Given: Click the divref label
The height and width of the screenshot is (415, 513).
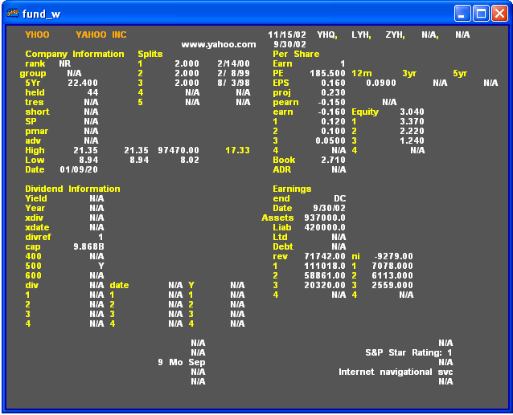Looking at the screenshot, I should pos(38,237).
